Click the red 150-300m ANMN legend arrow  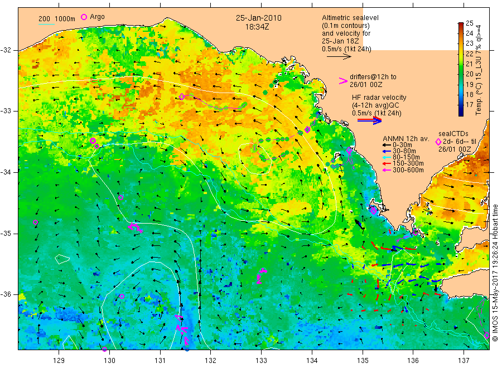(x=387, y=163)
